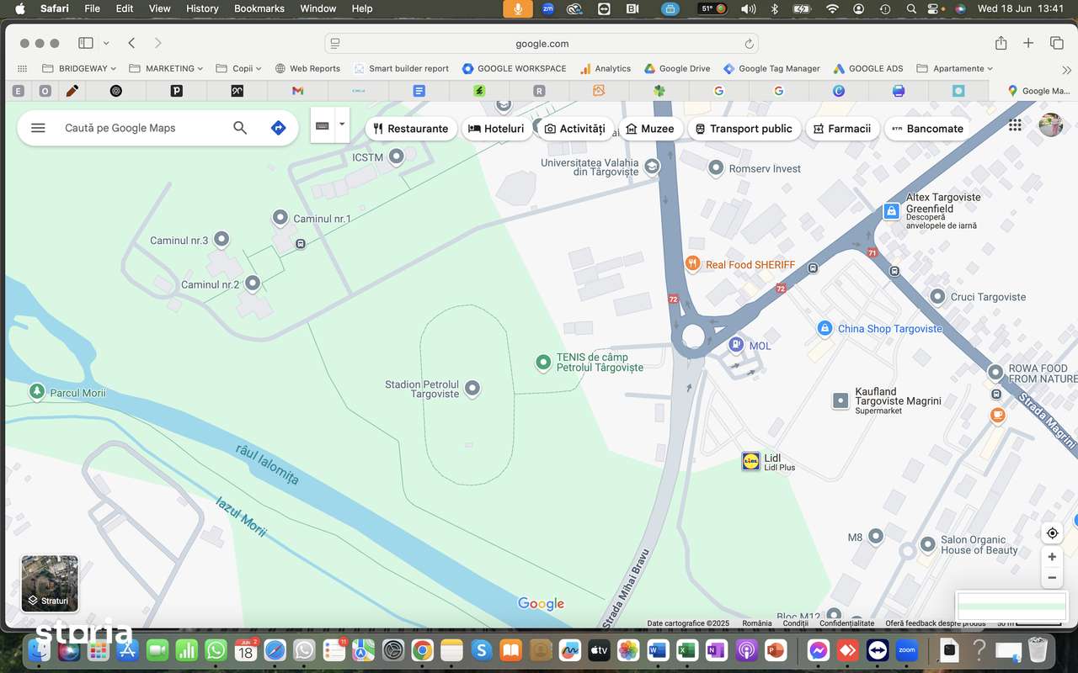Expand the keyboard input dropdown arrow

point(341,123)
